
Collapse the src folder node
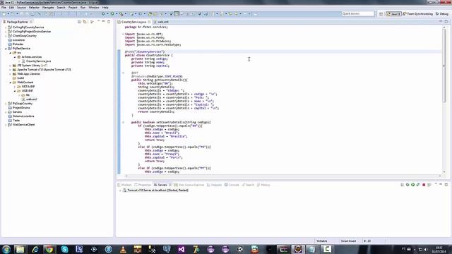point(11,53)
